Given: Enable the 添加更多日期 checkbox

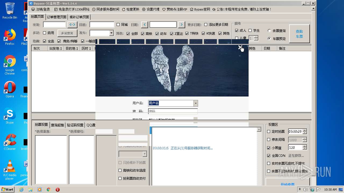Looking at the screenshot, I should click(x=206, y=25).
